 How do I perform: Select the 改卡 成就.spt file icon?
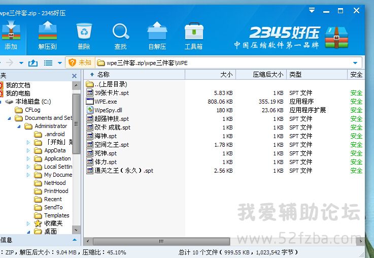[90, 127]
